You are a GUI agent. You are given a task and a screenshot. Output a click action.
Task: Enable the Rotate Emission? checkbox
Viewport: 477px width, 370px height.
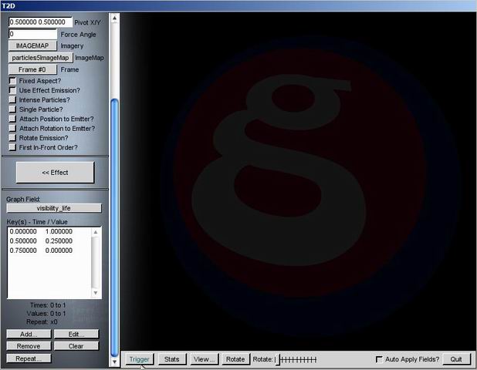point(12,138)
